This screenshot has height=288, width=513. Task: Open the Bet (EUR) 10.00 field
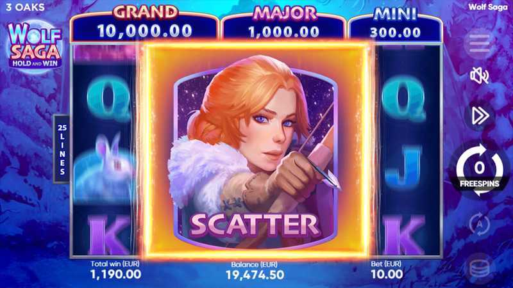click(x=387, y=270)
